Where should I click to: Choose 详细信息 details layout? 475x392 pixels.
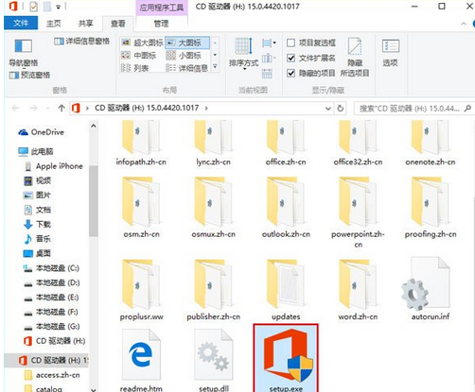[x=186, y=68]
